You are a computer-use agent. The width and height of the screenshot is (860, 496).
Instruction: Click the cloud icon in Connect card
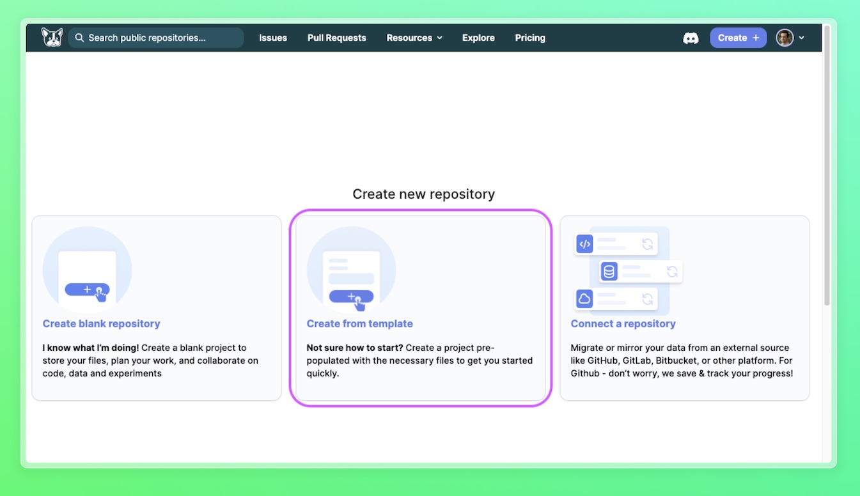point(584,298)
